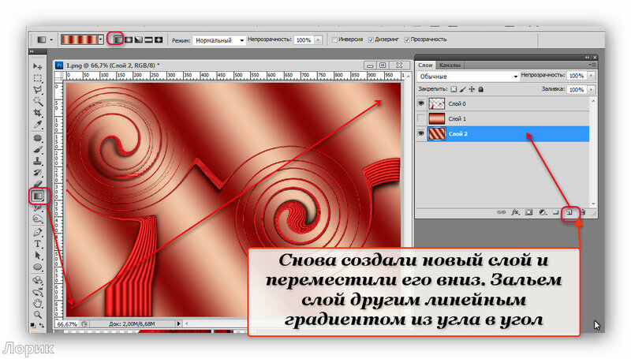The image size is (631, 359).
Task: Hide Слой 2 with eye icon
Action: tap(421, 133)
